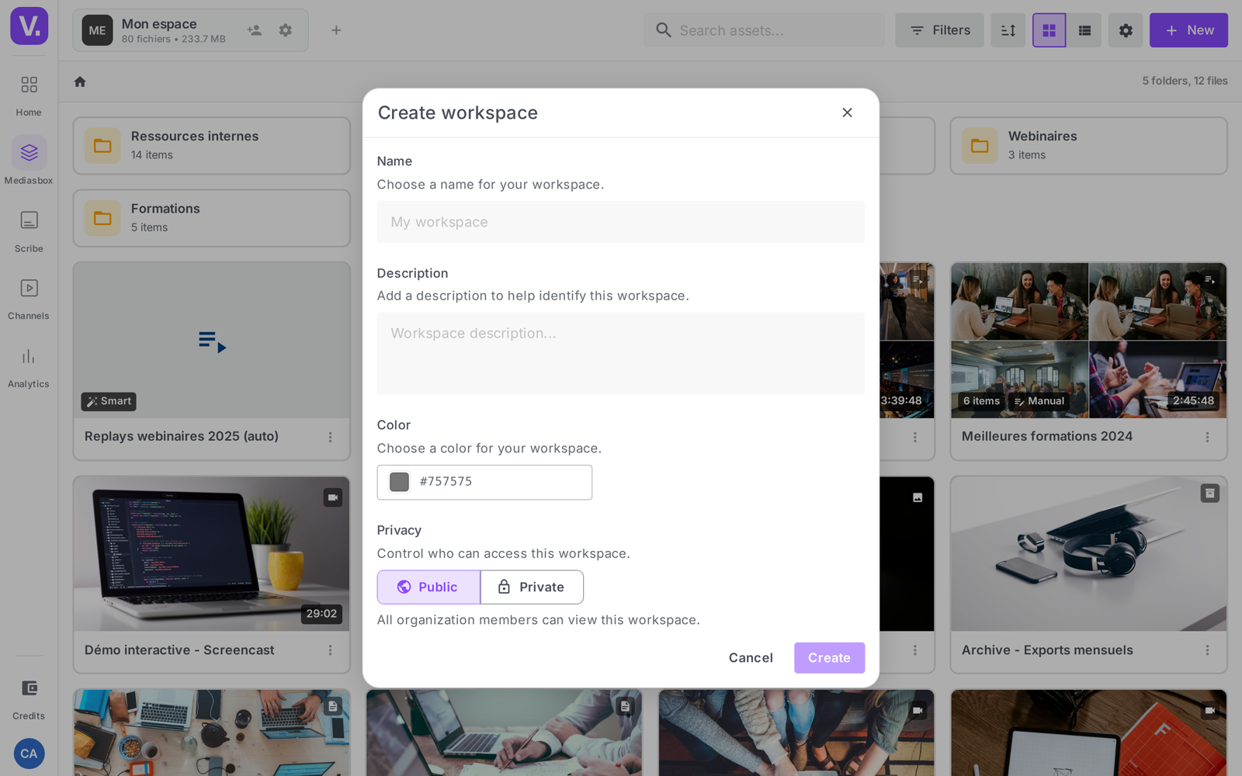1242x776 pixels.
Task: Open Mediasbox in the sidebar
Action: coord(29,161)
